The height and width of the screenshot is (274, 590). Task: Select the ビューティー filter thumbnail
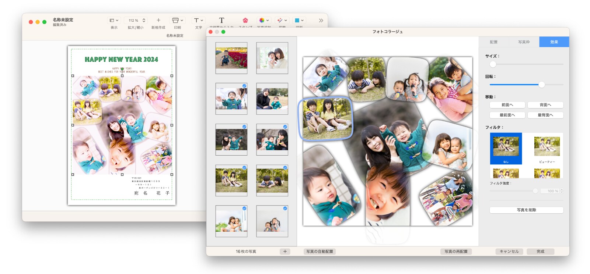[547, 149]
